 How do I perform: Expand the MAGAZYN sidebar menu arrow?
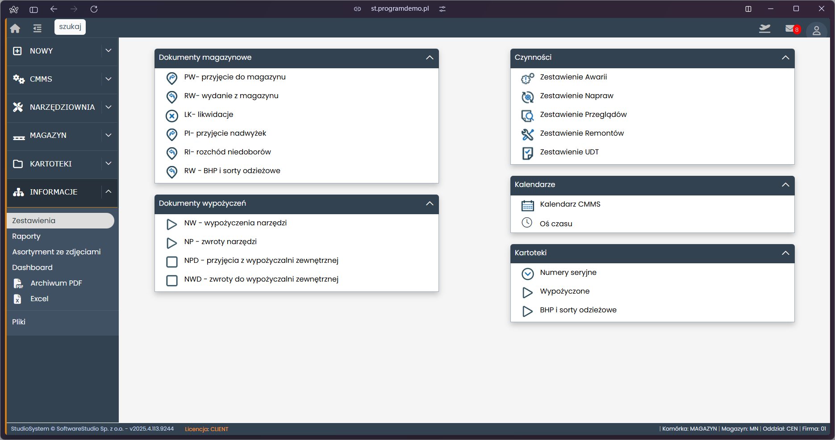tap(109, 135)
